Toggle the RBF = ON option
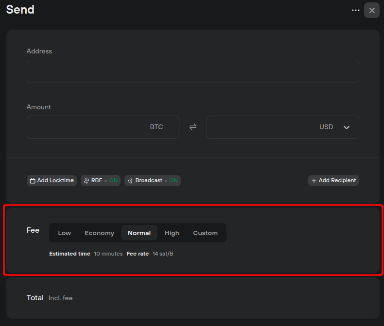384x326 pixels. point(101,180)
